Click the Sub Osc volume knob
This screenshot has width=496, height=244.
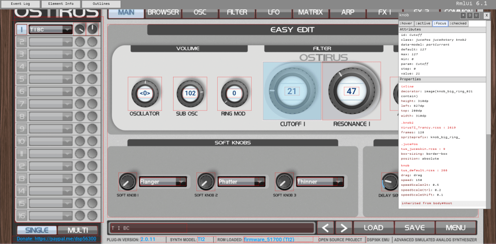190,93
